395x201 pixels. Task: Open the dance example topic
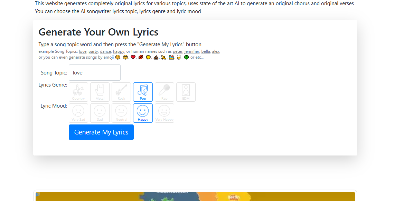pyautogui.click(x=105, y=51)
